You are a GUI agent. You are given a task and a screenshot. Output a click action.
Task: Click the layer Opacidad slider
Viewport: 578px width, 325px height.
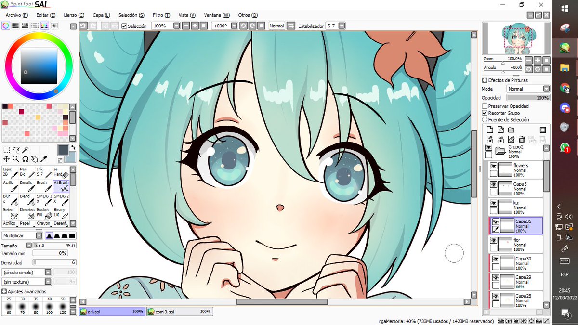[x=528, y=98]
